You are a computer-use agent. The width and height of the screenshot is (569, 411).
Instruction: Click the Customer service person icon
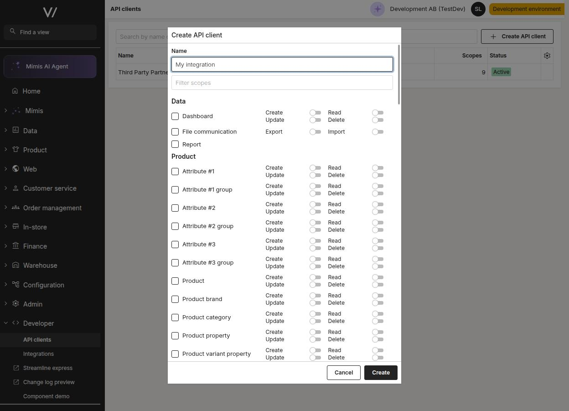click(16, 188)
